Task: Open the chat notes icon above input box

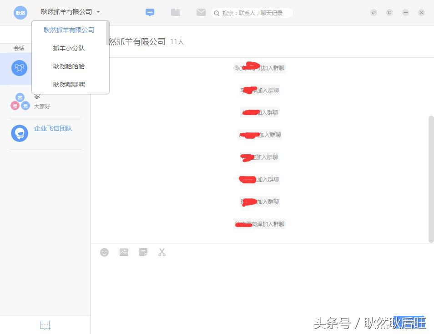Action: [x=143, y=252]
